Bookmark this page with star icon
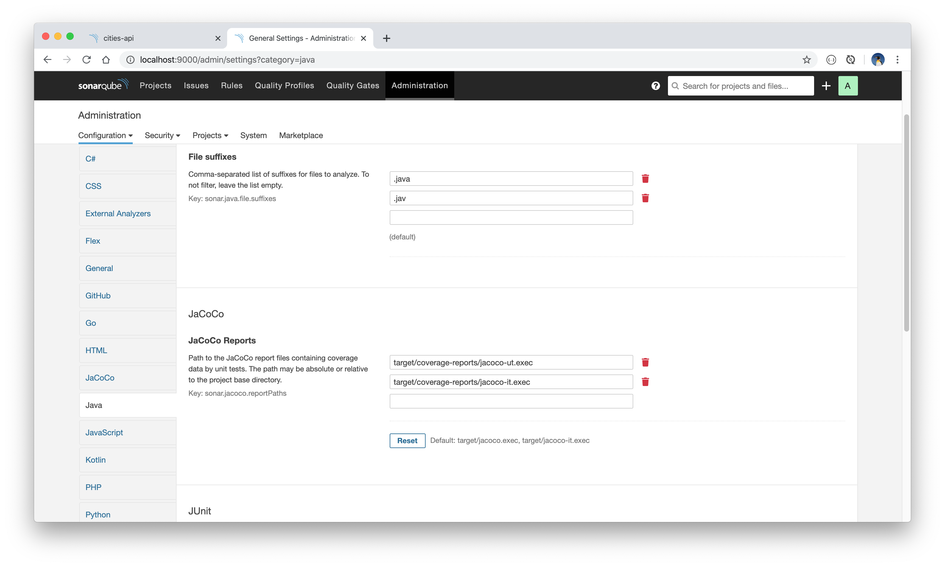 806,60
